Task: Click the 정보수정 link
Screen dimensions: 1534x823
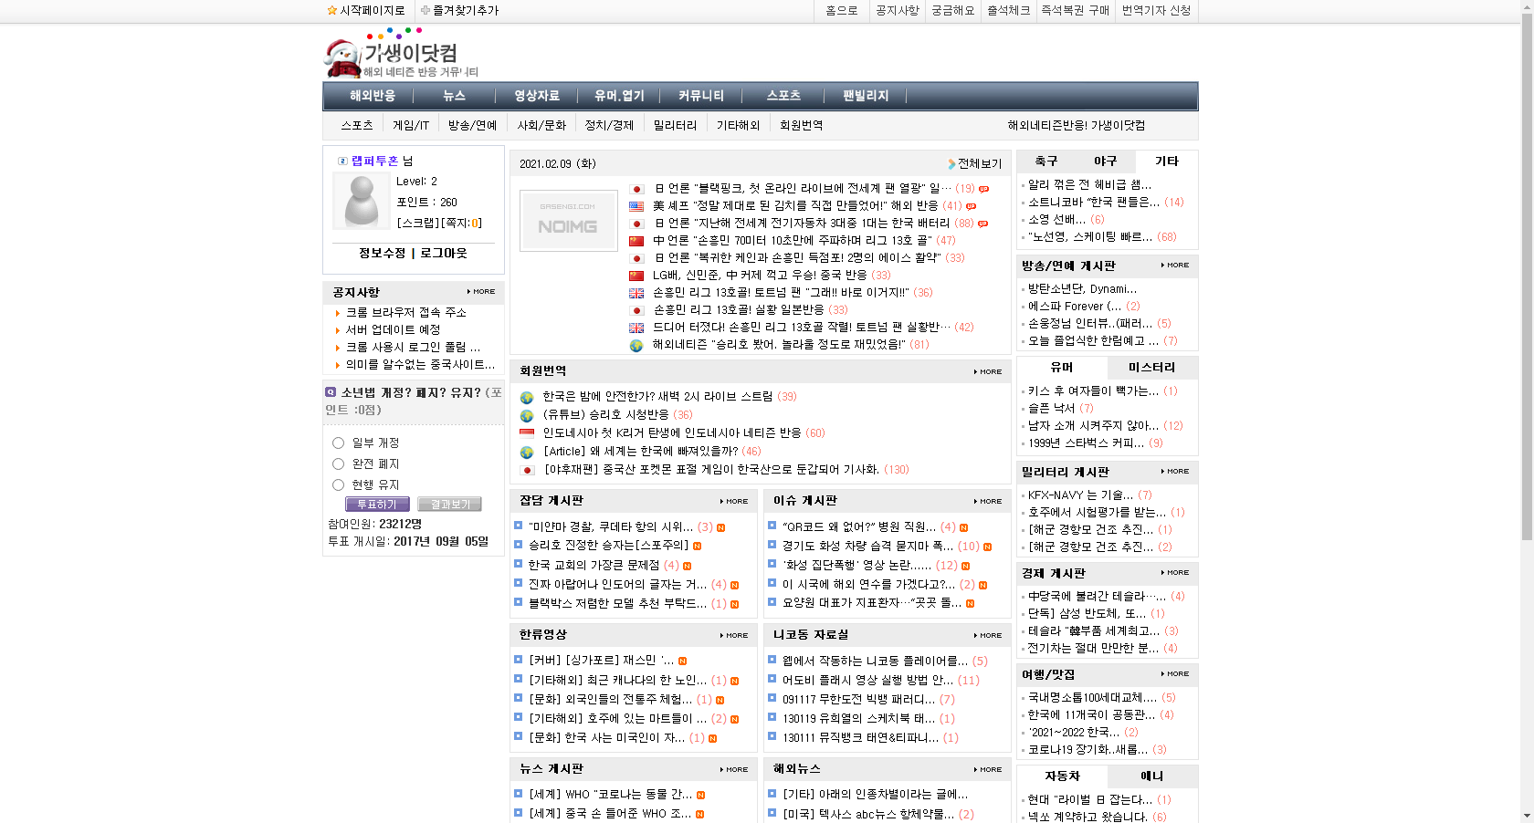Action: [x=383, y=253]
